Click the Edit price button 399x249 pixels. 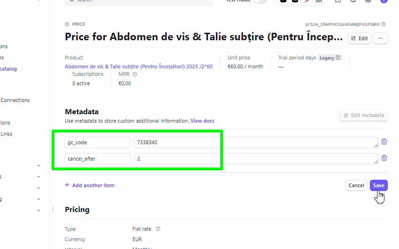(359, 38)
